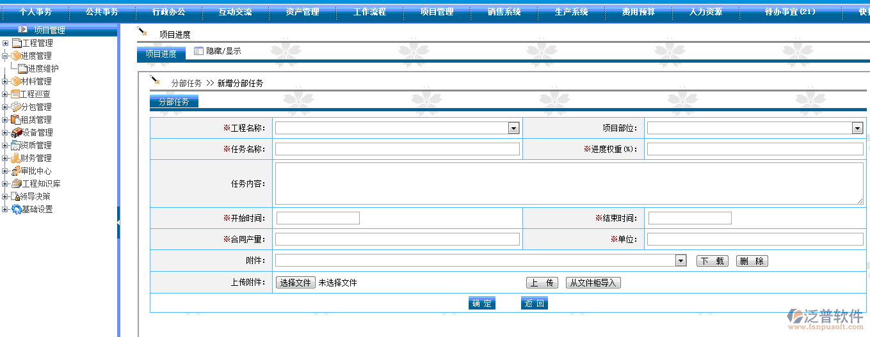Click the 工程知识库 icon
870x337 pixels.
click(17, 184)
